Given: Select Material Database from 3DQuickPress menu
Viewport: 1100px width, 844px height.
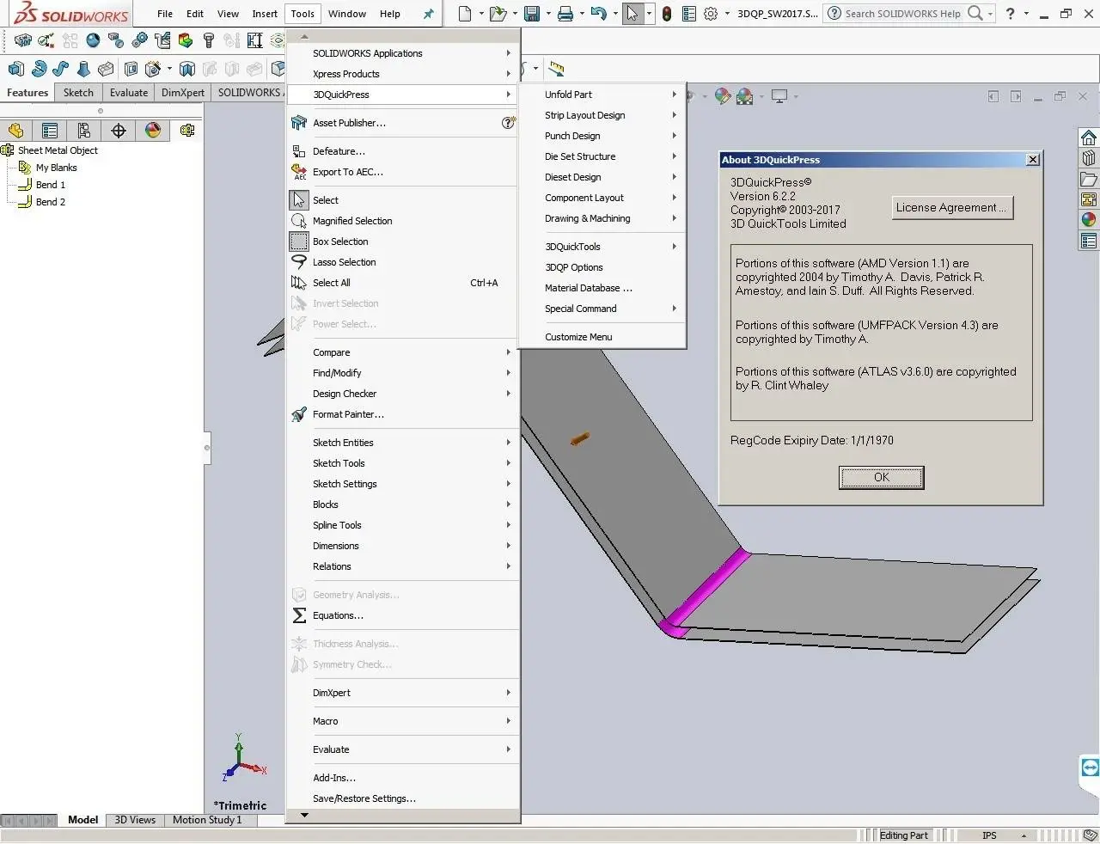Looking at the screenshot, I should pos(588,288).
